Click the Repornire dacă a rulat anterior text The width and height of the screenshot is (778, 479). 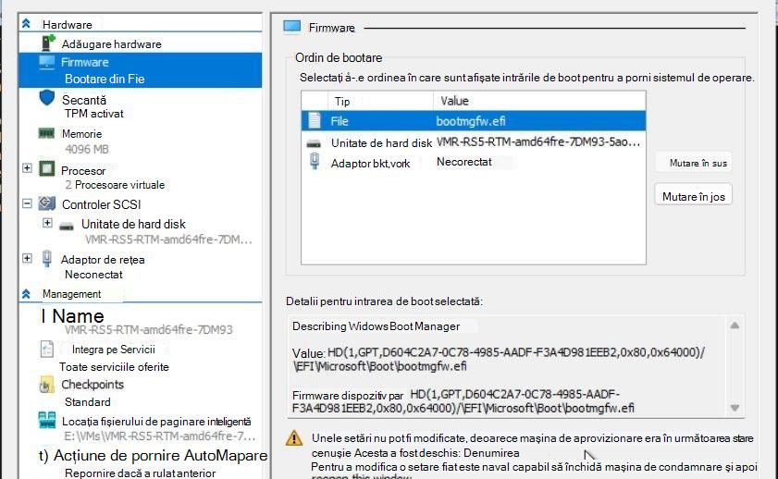point(140,473)
